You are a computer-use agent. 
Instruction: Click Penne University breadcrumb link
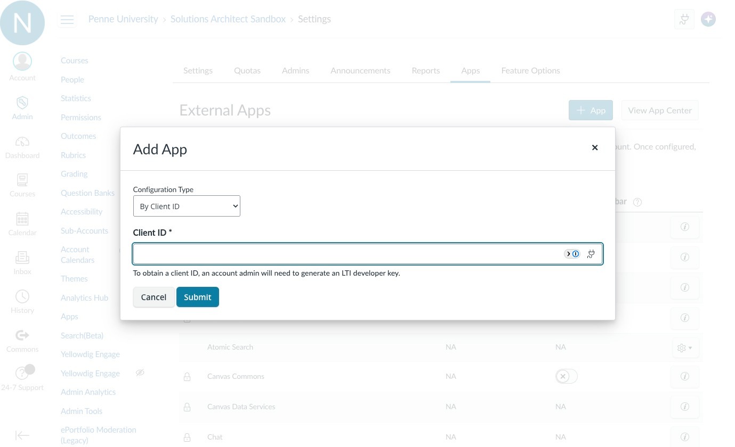pos(123,19)
